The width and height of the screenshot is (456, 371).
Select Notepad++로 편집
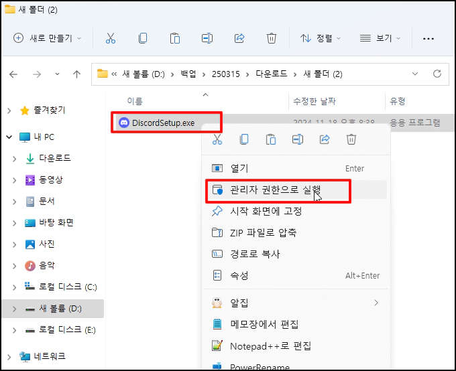(296, 346)
